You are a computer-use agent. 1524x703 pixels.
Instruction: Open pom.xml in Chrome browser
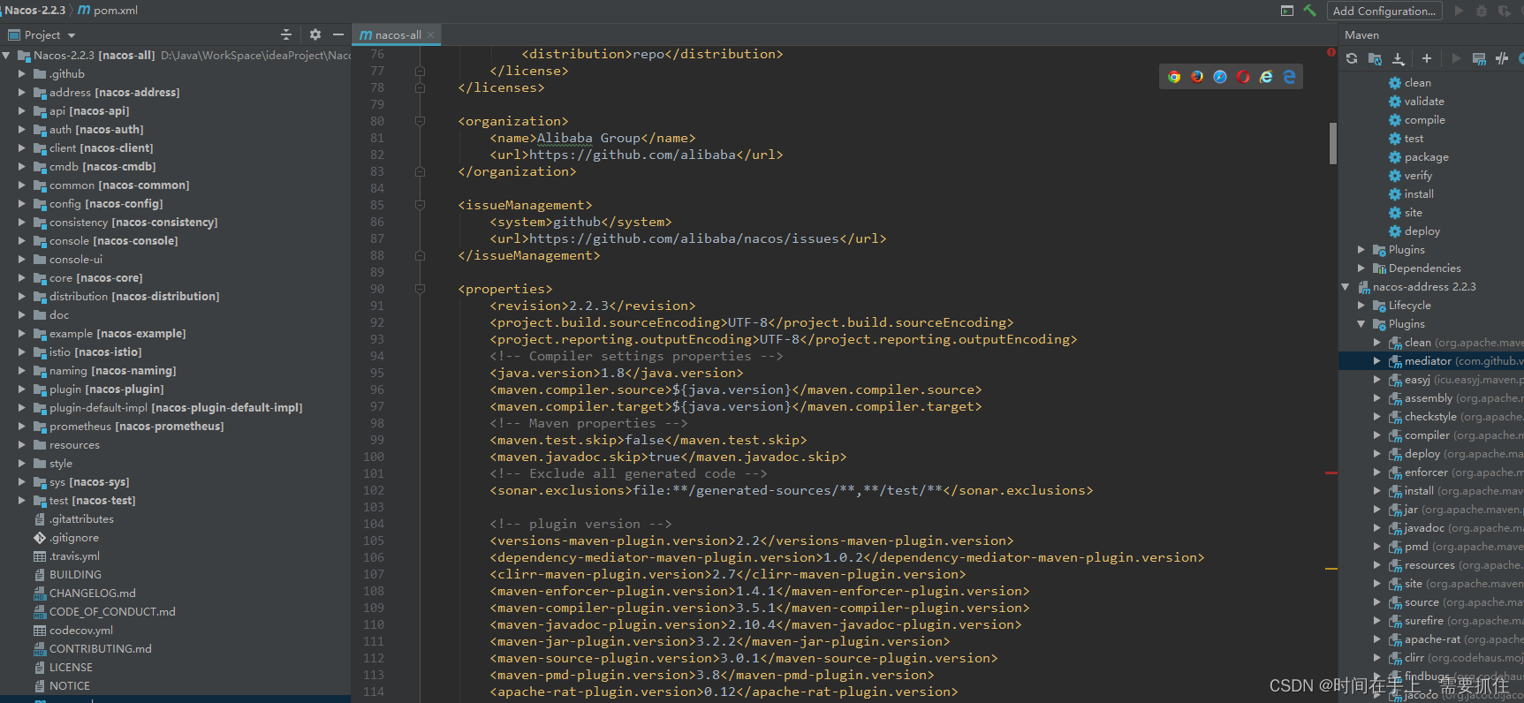click(x=1174, y=77)
